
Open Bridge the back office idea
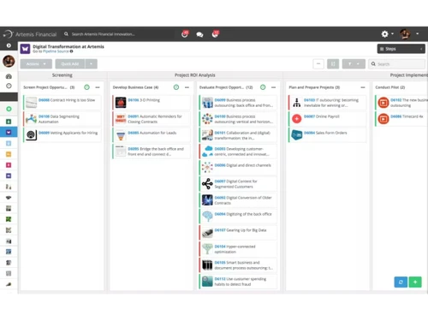pyautogui.click(x=152, y=152)
